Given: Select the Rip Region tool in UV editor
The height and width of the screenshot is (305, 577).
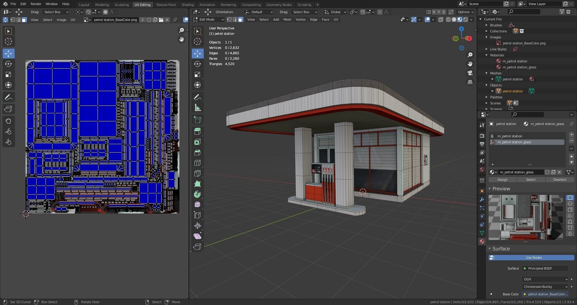Looking at the screenshot, I should point(8,109).
